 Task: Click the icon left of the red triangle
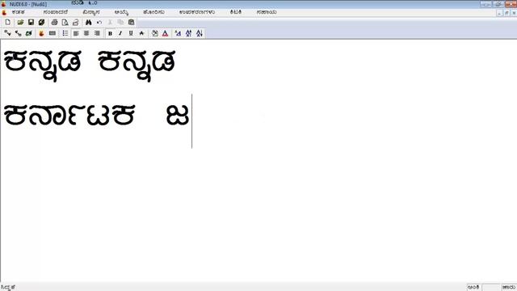click(154, 33)
